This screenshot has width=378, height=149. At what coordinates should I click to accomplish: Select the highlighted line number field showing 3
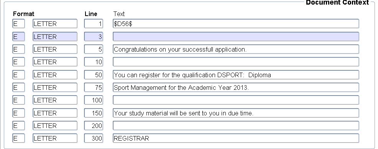[x=94, y=37]
